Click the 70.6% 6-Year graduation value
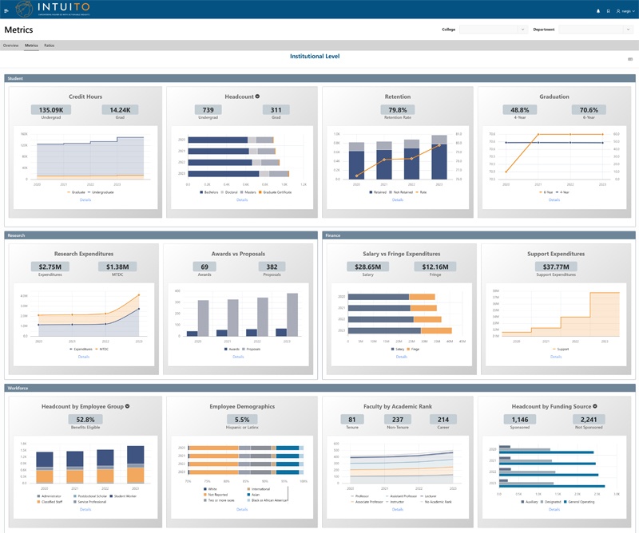639x533 pixels. tap(589, 110)
